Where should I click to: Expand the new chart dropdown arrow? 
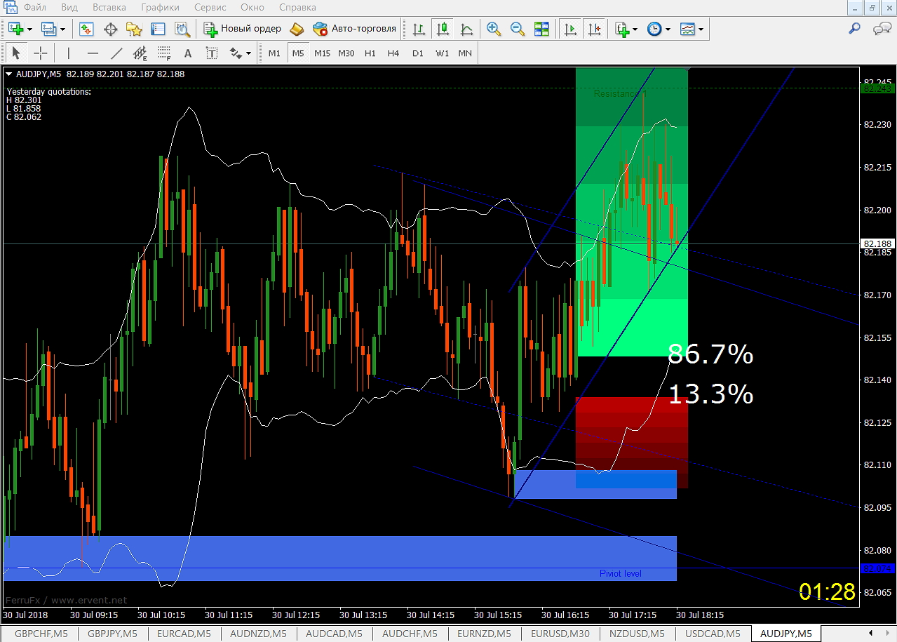[30, 29]
